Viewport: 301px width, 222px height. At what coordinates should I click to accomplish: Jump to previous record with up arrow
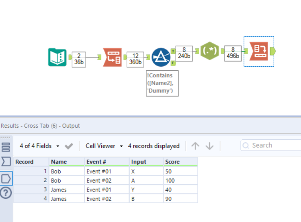[x=195, y=146]
